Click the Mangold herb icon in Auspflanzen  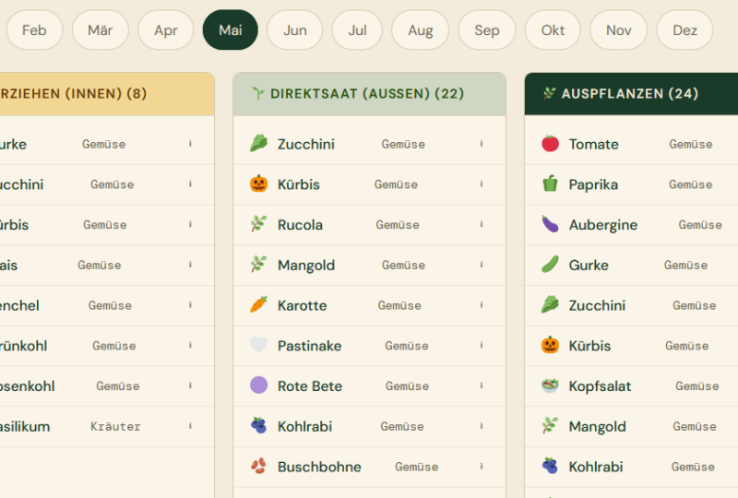click(x=550, y=426)
